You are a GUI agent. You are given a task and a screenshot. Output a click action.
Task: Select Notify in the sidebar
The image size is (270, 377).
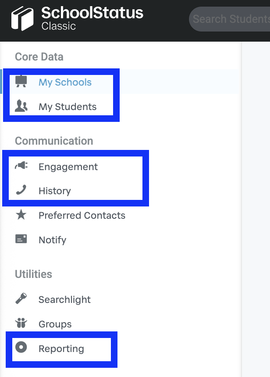click(x=52, y=240)
